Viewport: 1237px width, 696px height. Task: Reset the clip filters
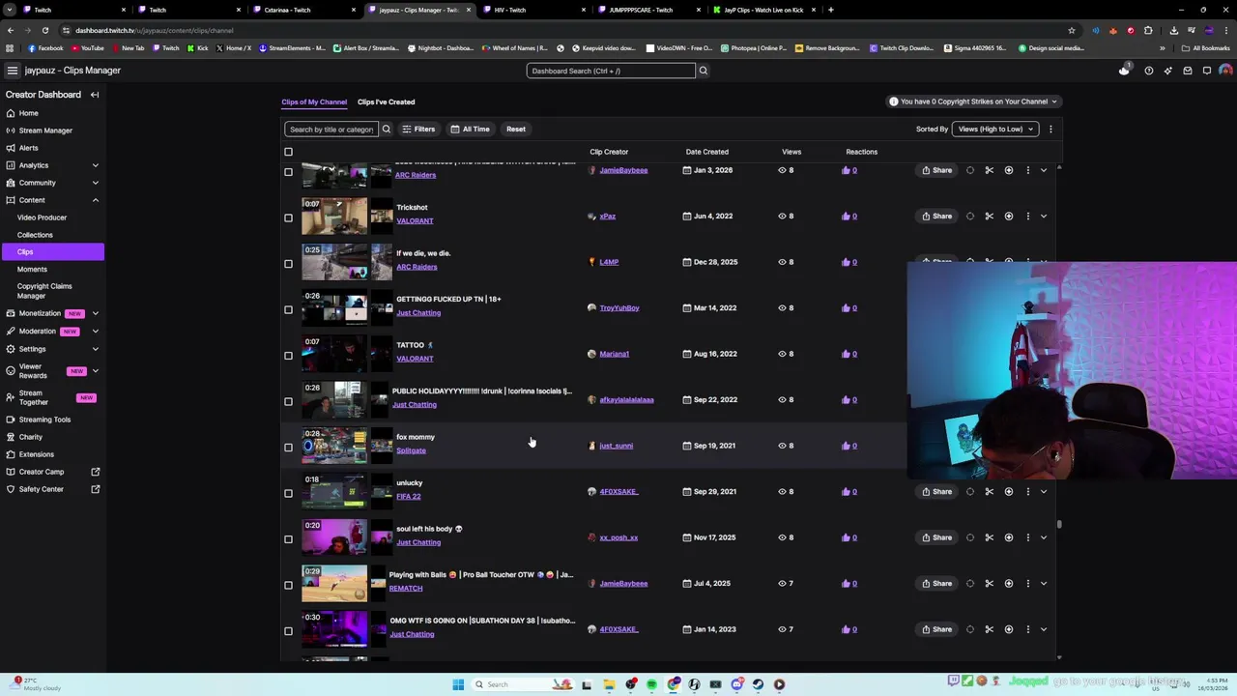pos(516,129)
